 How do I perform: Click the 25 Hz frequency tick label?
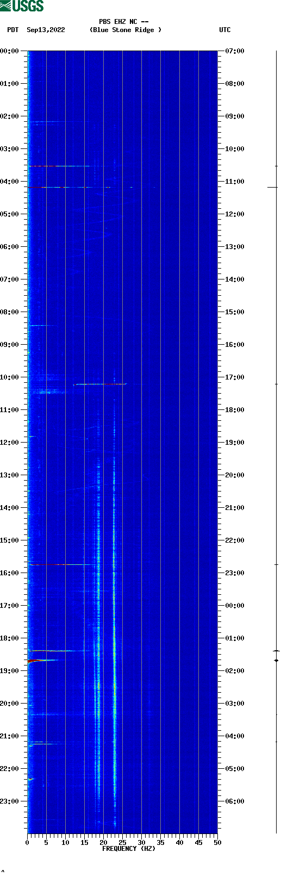tap(122, 843)
